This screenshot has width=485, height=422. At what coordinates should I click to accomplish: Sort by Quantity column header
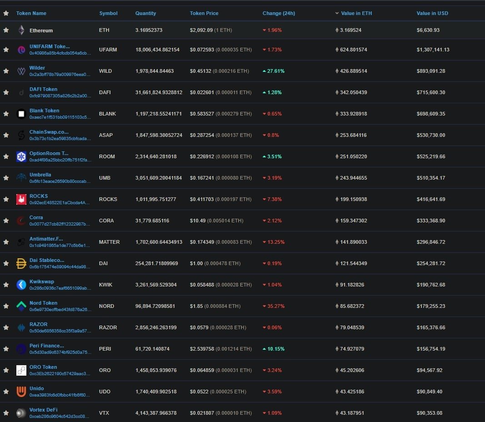(146, 13)
